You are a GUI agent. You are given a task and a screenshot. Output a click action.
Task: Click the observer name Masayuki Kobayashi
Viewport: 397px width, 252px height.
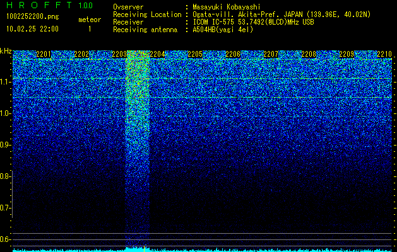point(227,7)
